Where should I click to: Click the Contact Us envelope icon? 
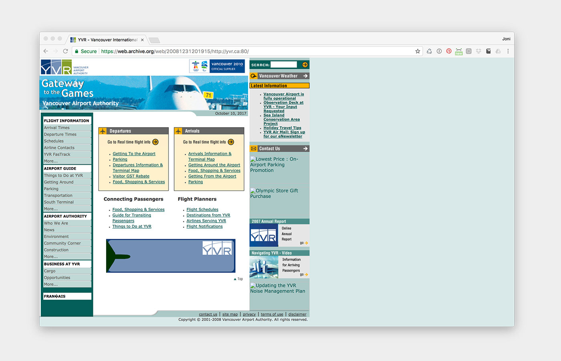pos(254,149)
